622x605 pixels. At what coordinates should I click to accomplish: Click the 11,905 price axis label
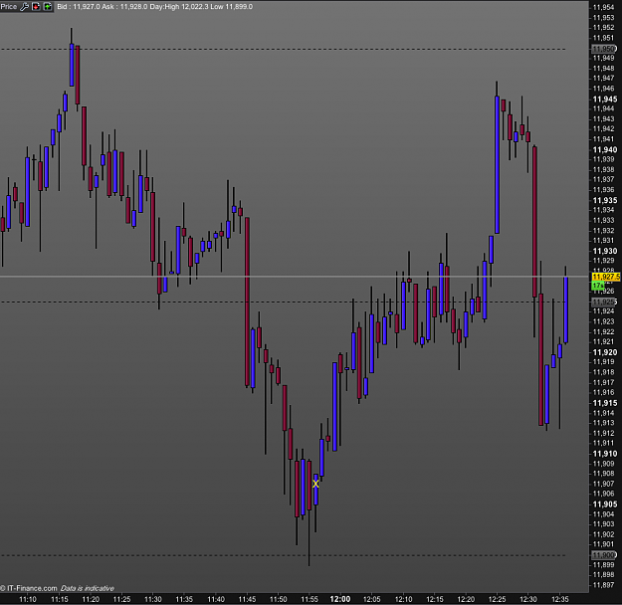(x=605, y=504)
